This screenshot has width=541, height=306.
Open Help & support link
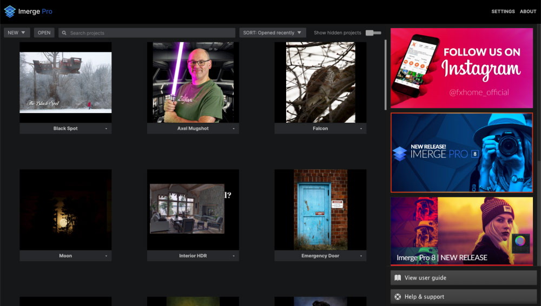(x=464, y=297)
